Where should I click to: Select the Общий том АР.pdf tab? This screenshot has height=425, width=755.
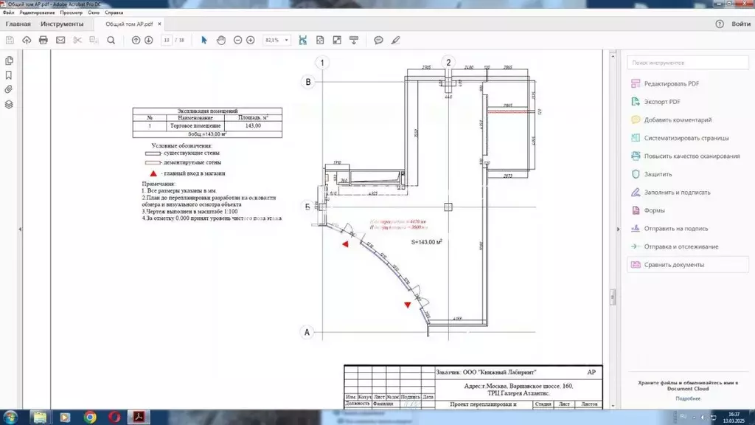pos(129,24)
